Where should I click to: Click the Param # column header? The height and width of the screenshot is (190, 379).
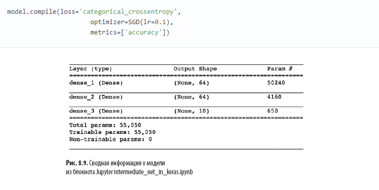pos(280,69)
